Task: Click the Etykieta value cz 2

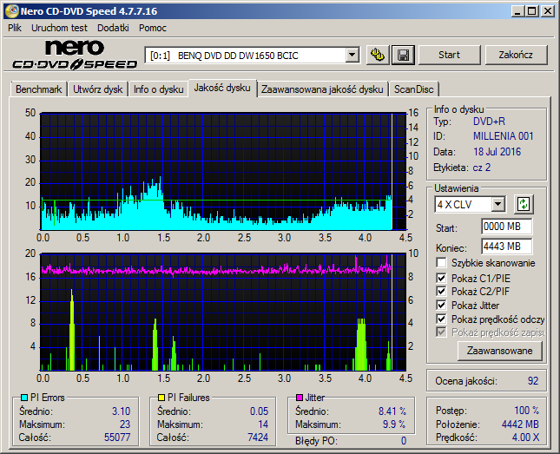Action: [482, 168]
